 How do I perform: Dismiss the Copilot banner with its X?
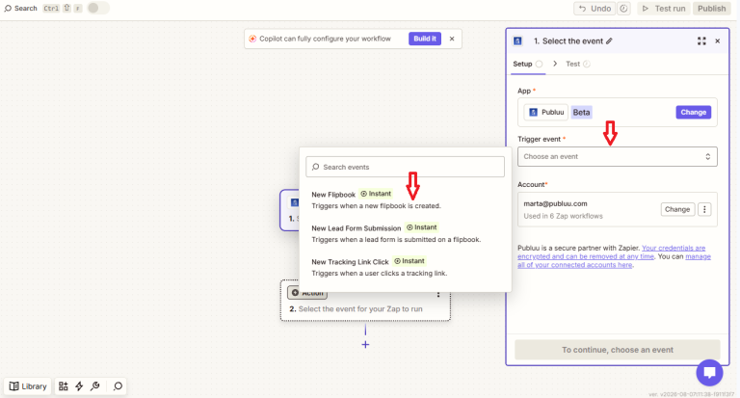[x=452, y=39]
